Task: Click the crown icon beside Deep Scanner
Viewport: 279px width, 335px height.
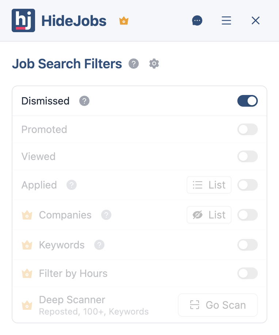Action: [x=27, y=305]
